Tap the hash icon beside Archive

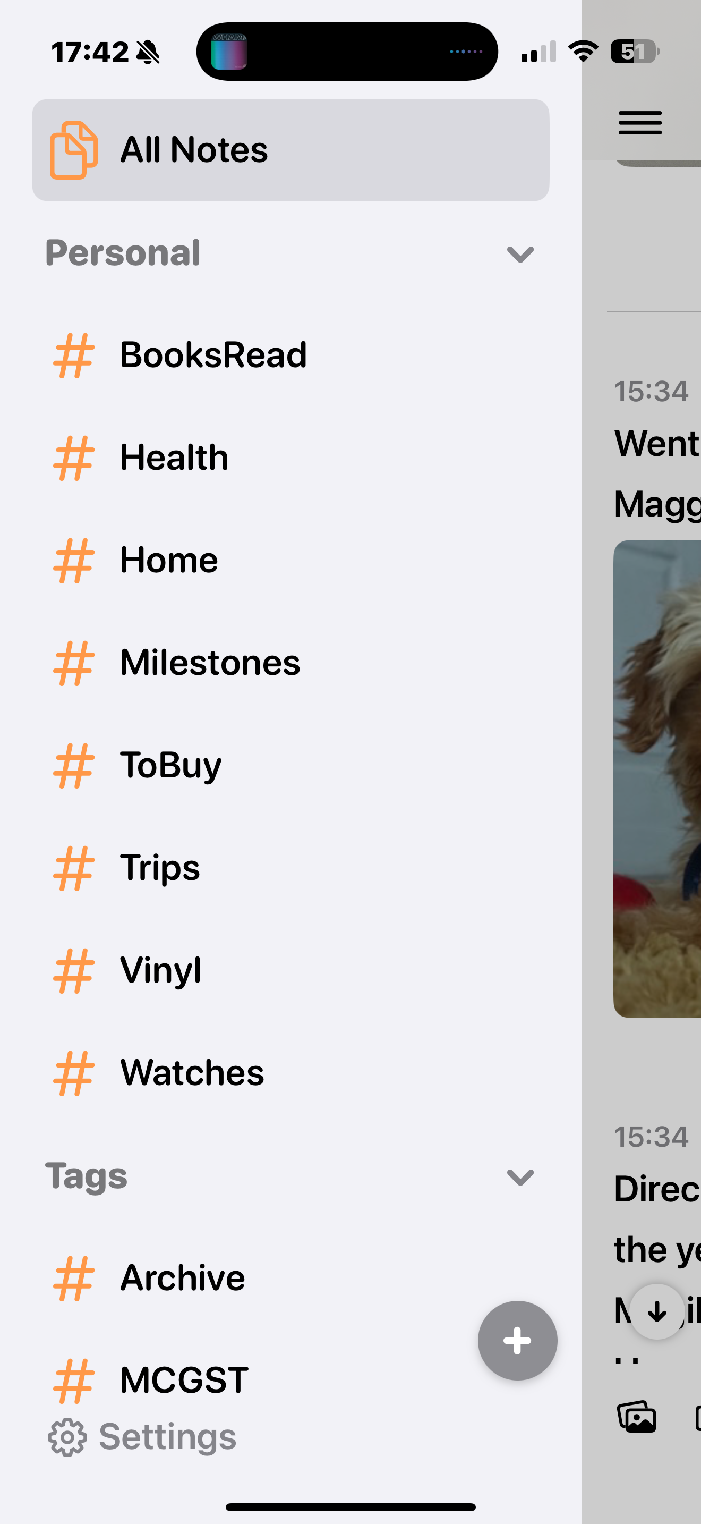(x=73, y=1279)
